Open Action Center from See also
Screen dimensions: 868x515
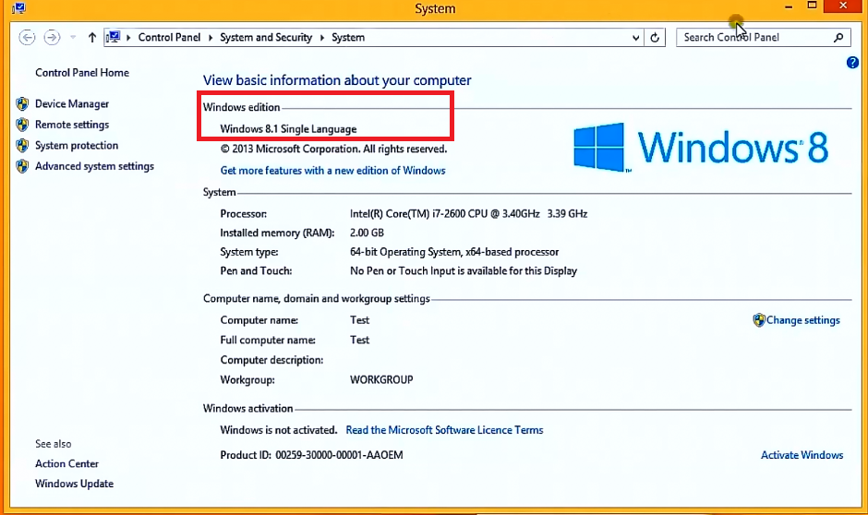pos(67,463)
